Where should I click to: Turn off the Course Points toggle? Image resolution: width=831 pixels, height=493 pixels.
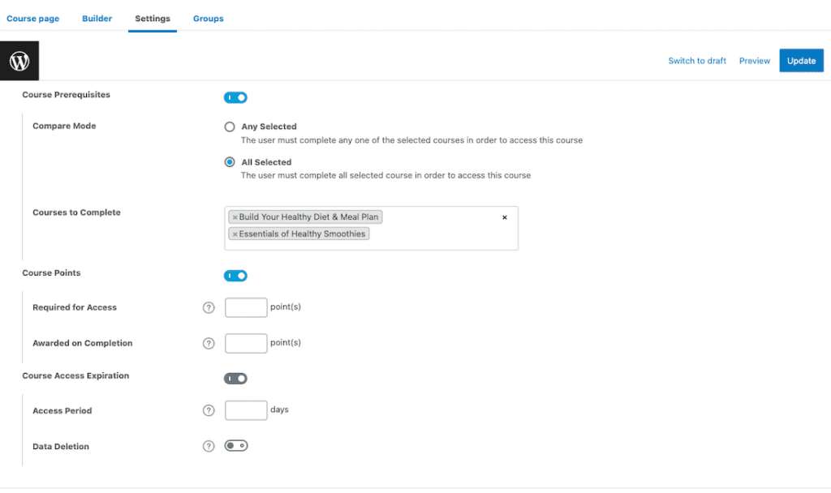[235, 275]
